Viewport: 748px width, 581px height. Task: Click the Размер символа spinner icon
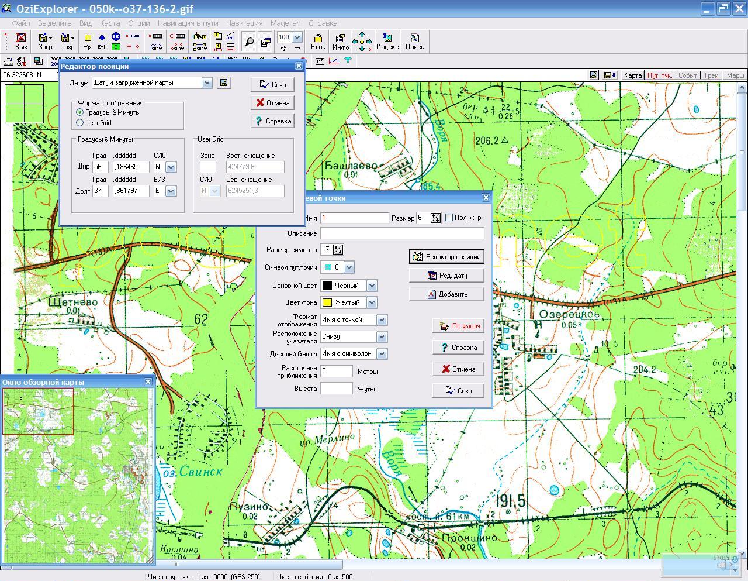coord(338,249)
